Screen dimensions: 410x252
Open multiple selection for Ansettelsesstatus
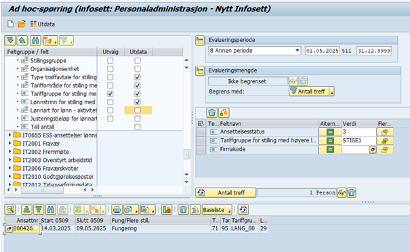[x=385, y=132]
